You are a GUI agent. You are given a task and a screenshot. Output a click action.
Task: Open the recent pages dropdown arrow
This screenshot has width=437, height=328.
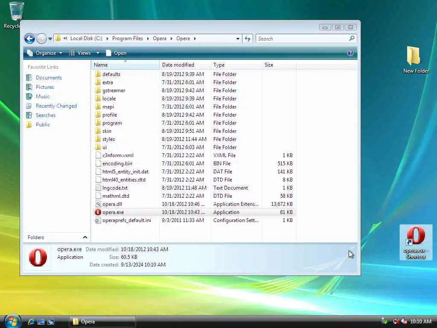pos(50,39)
